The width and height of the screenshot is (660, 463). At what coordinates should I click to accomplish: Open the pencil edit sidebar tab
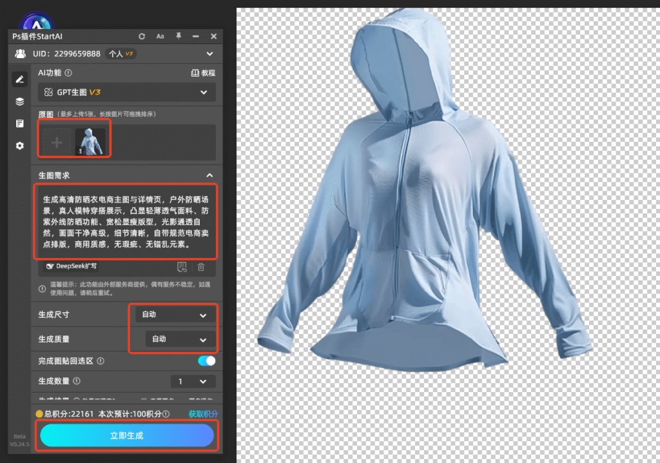tap(20, 79)
